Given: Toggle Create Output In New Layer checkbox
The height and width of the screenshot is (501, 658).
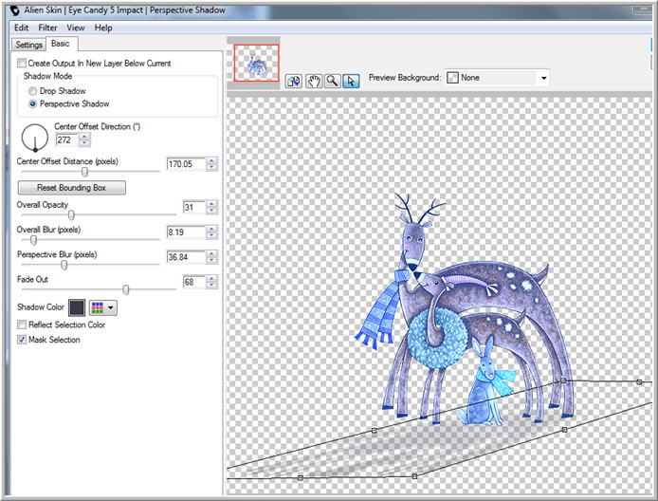Looking at the screenshot, I should pos(22,63).
